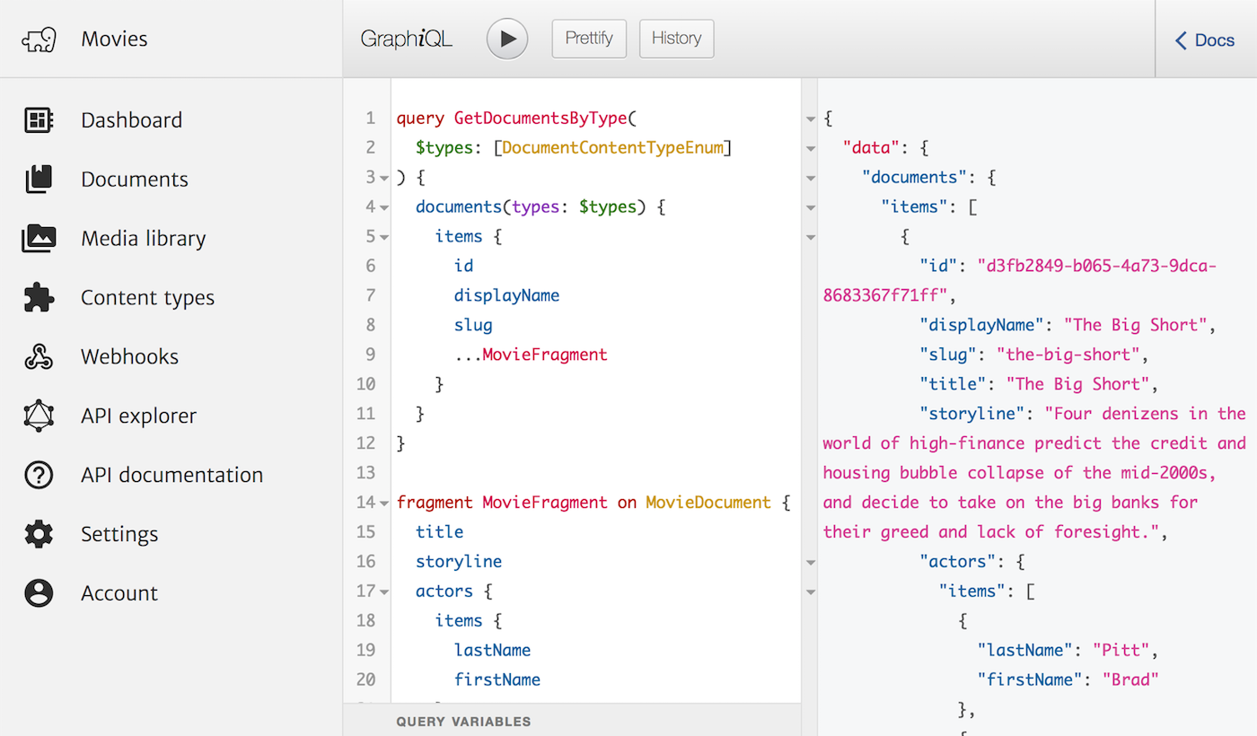Click lastName field on line 19
The height and width of the screenshot is (736, 1257).
click(x=492, y=650)
